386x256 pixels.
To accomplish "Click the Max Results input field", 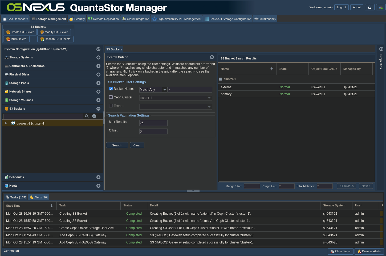I will click(x=153, y=123).
